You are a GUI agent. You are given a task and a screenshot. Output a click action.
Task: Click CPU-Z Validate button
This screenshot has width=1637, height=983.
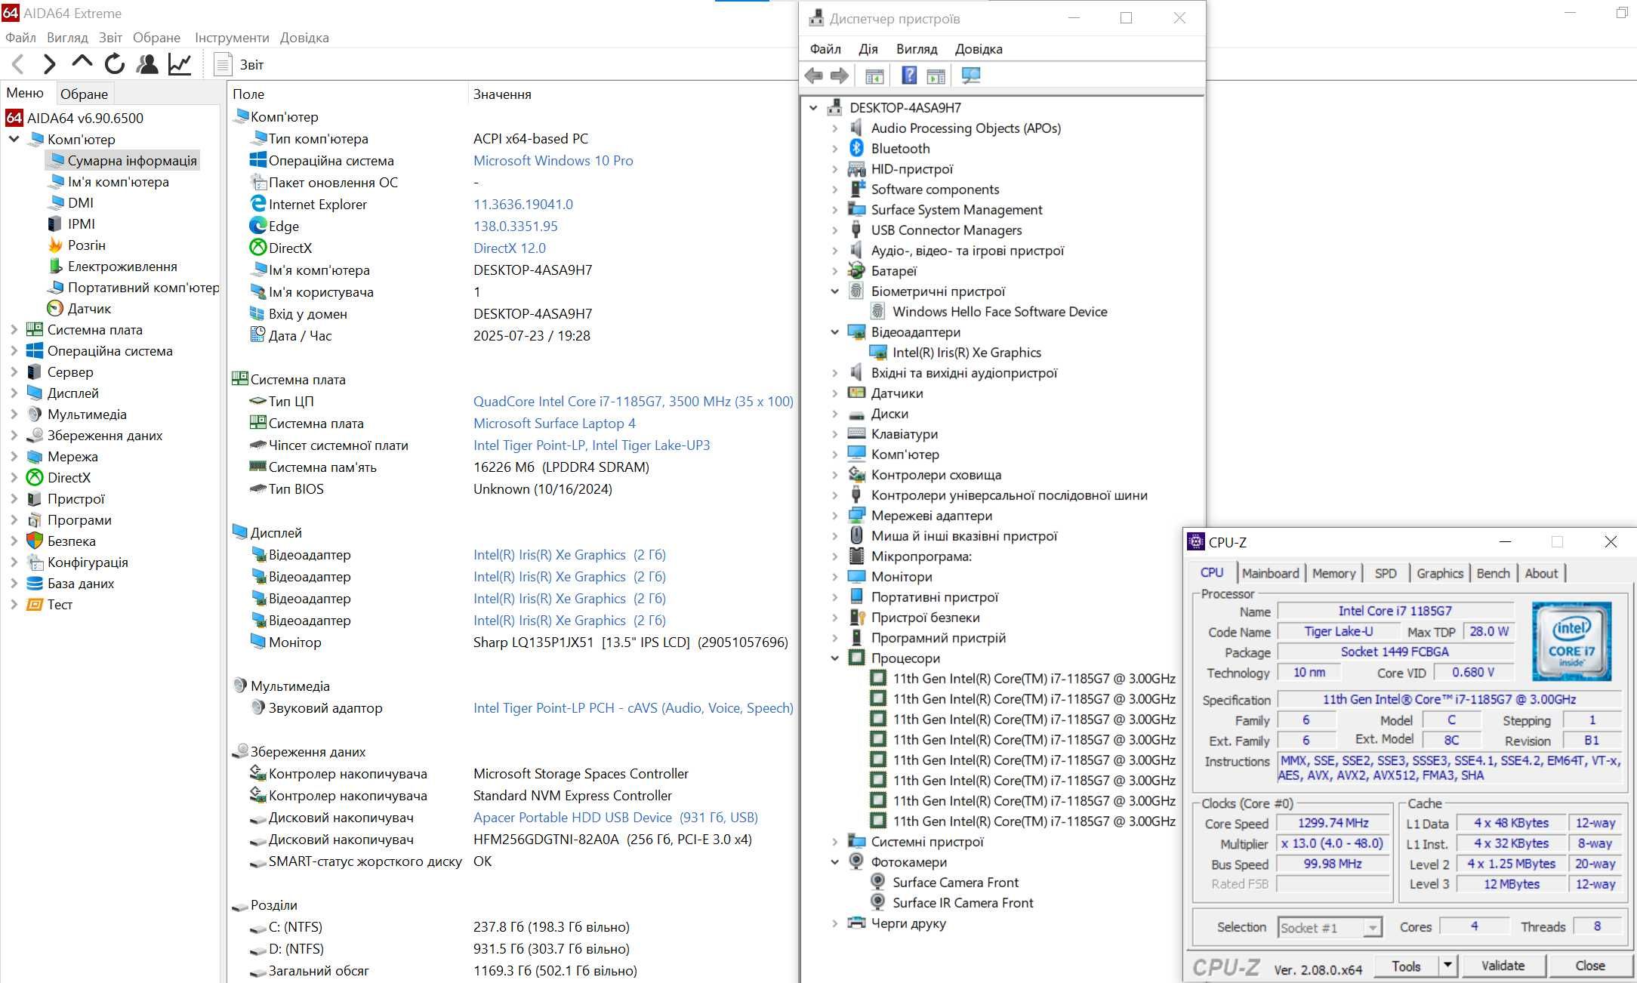[1503, 966]
